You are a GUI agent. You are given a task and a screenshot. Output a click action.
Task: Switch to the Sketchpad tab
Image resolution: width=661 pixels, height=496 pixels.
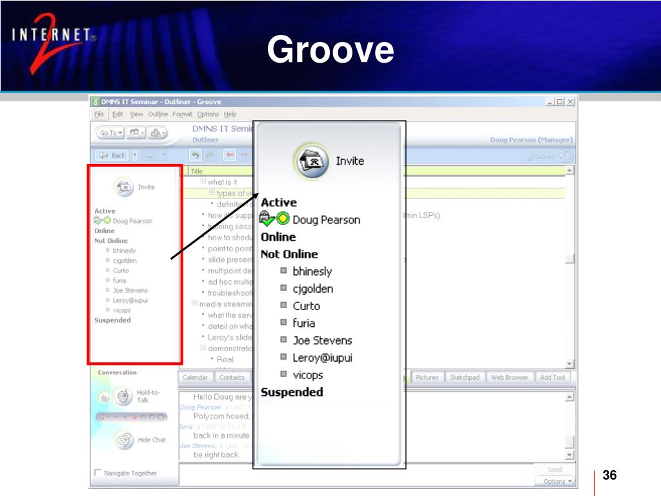pyautogui.click(x=465, y=377)
